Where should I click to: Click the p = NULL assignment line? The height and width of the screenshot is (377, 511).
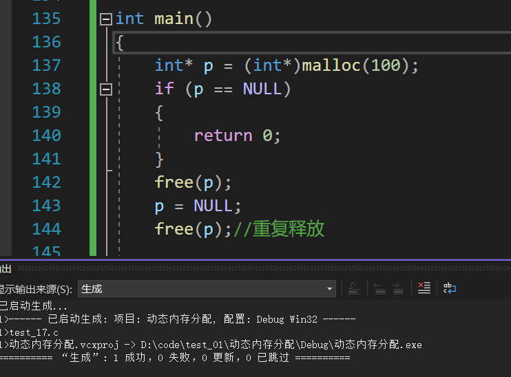(x=198, y=206)
